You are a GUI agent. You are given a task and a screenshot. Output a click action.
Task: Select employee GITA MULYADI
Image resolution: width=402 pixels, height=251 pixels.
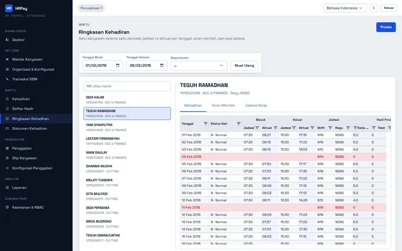(x=127, y=196)
